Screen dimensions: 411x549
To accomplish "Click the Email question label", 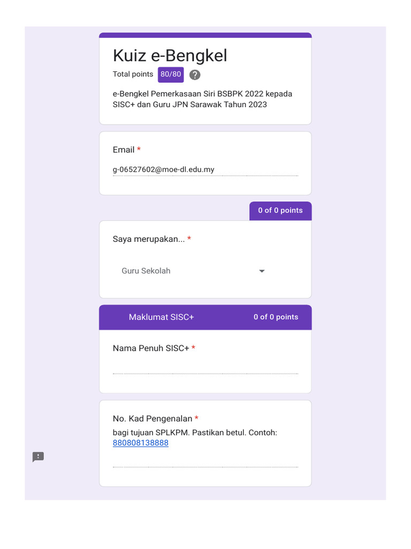I will point(124,150).
